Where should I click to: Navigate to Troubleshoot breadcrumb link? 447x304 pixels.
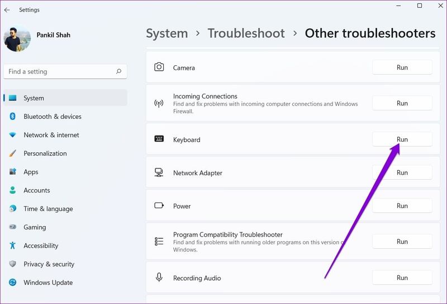pyautogui.click(x=246, y=33)
